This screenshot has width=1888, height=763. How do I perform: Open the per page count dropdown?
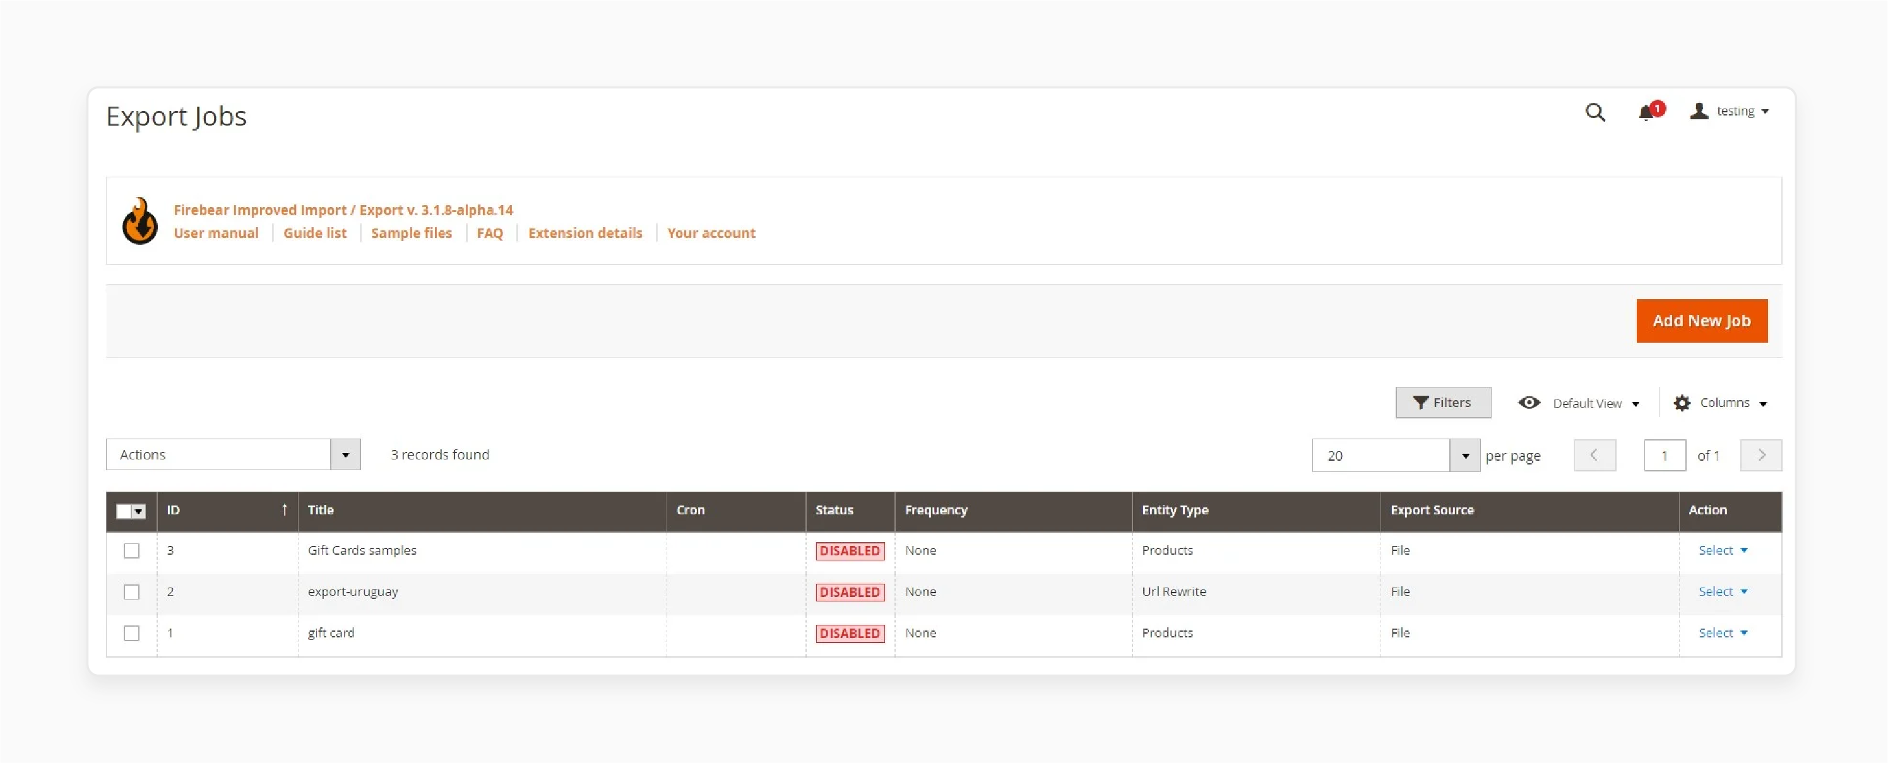[x=1464, y=455]
